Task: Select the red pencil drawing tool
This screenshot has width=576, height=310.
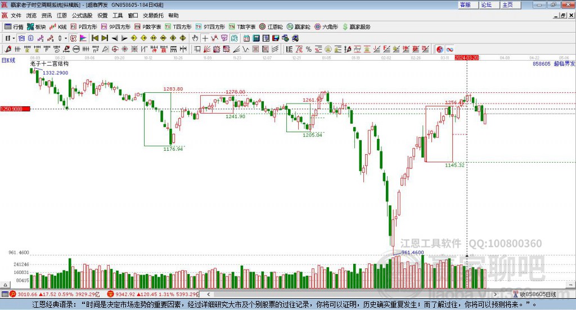Action: click(x=8, y=49)
